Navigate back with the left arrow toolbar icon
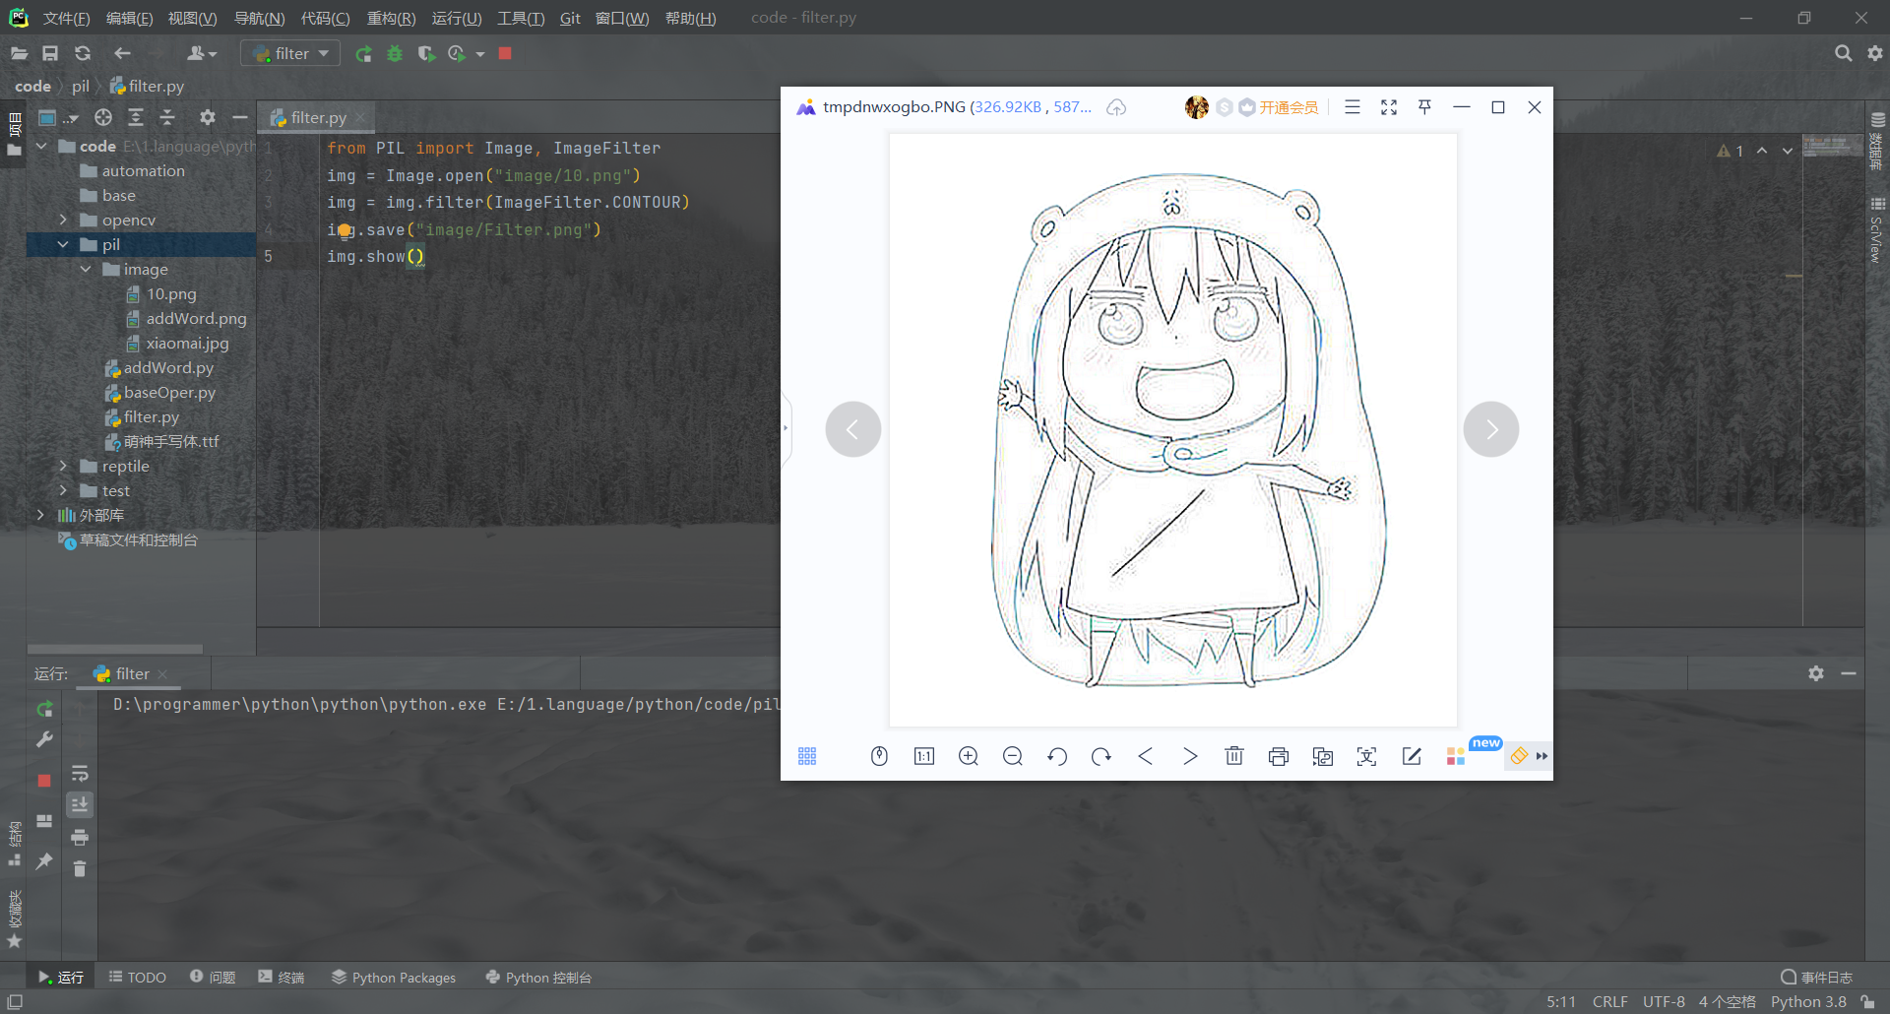Viewport: 1890px width, 1014px height. tap(122, 53)
